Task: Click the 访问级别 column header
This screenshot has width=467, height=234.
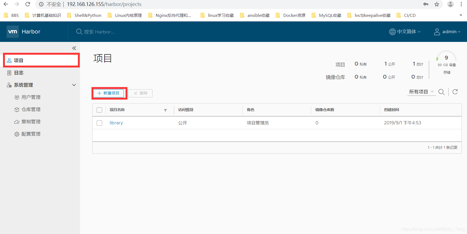Action: click(x=186, y=110)
